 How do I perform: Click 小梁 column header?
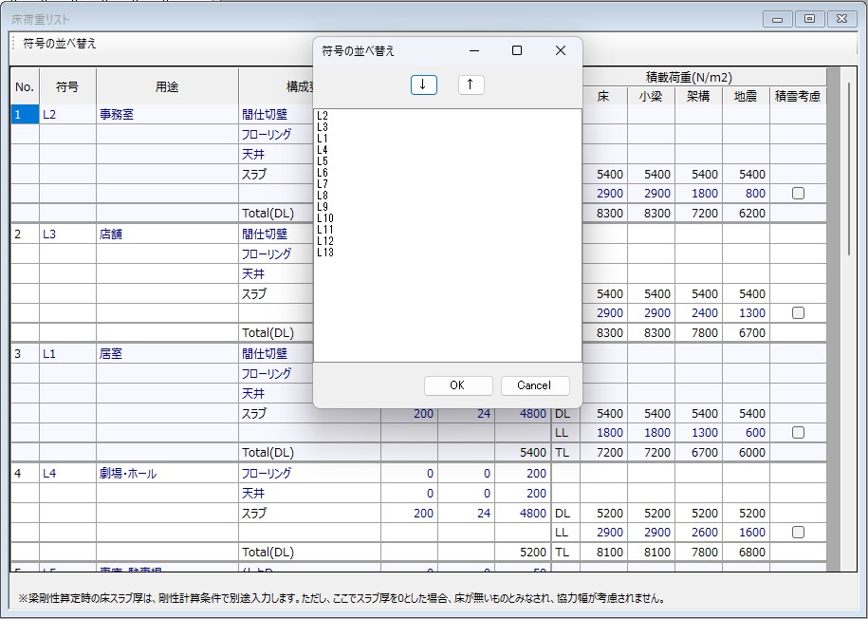[651, 96]
